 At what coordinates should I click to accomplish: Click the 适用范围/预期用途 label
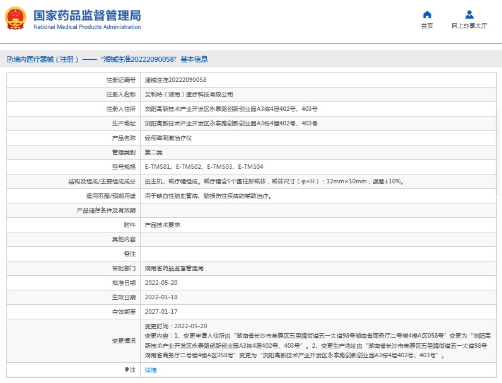(111, 196)
